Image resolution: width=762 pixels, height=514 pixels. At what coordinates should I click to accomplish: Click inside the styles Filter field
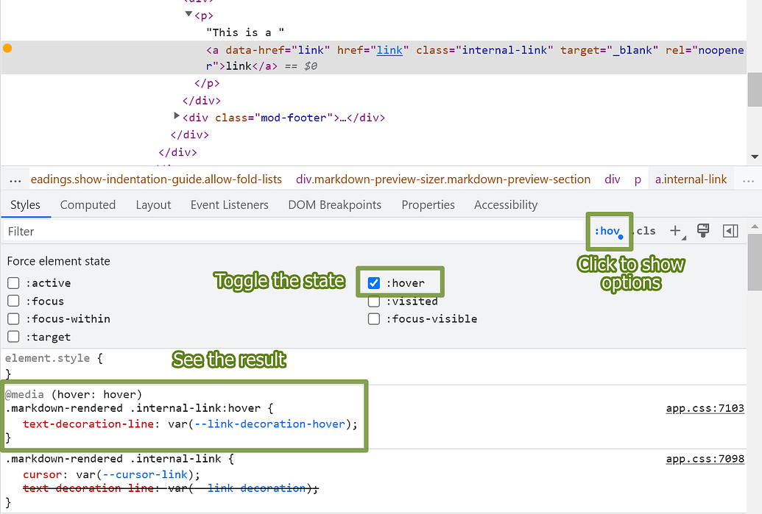tap(74, 231)
